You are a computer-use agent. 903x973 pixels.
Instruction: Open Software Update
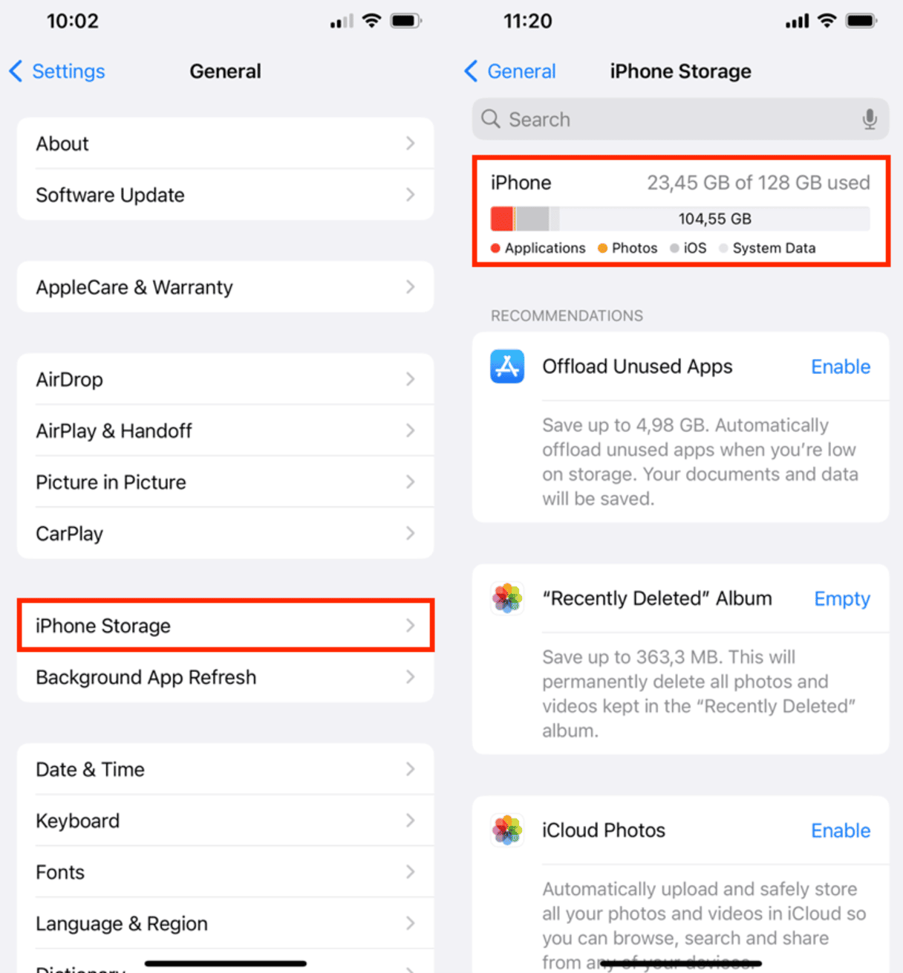[x=226, y=195]
